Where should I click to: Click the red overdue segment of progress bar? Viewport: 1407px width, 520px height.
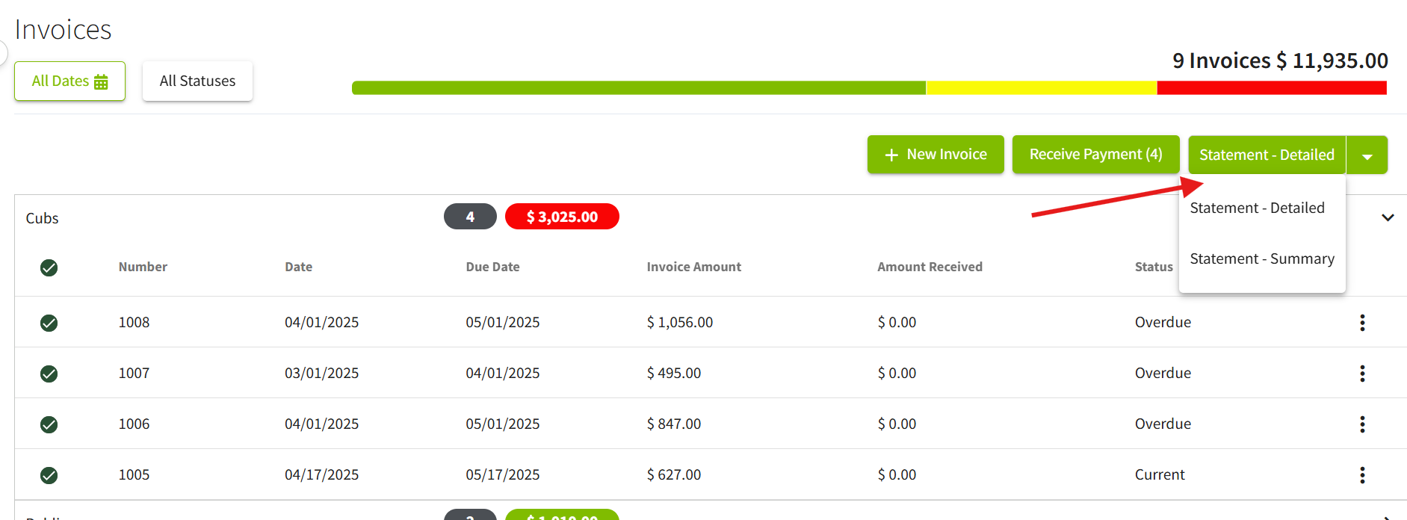[1271, 88]
